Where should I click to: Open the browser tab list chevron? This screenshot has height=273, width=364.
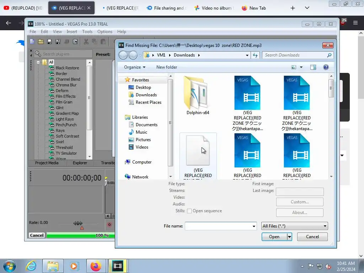(x=307, y=8)
